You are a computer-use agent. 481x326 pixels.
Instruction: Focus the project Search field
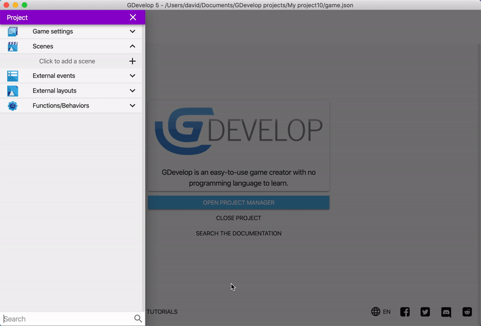[66, 319]
